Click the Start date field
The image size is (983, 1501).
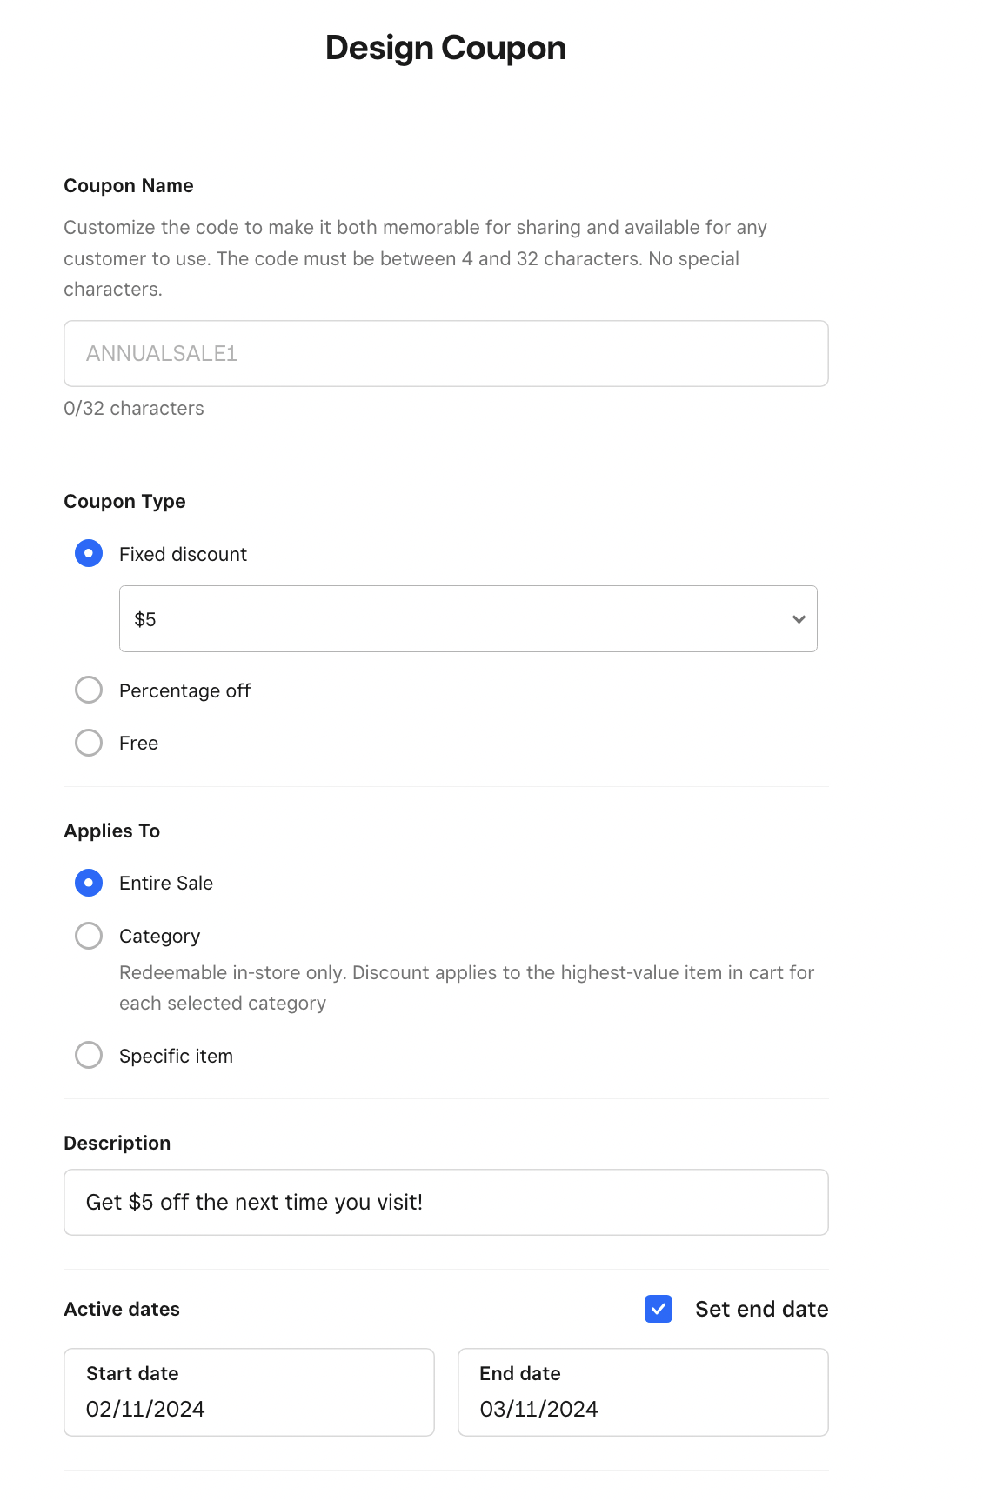click(x=249, y=1391)
